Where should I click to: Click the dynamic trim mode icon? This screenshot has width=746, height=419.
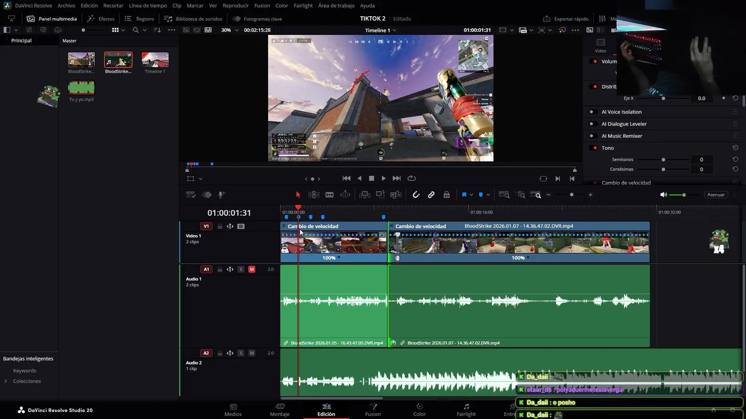[x=345, y=195]
